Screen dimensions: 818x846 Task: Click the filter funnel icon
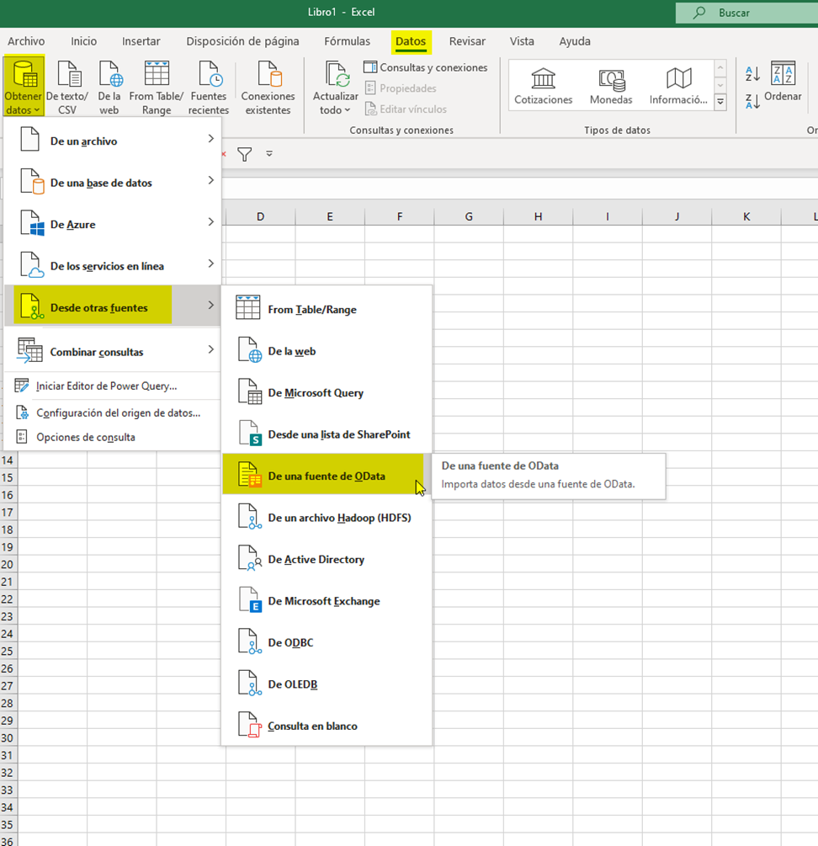pos(245,154)
